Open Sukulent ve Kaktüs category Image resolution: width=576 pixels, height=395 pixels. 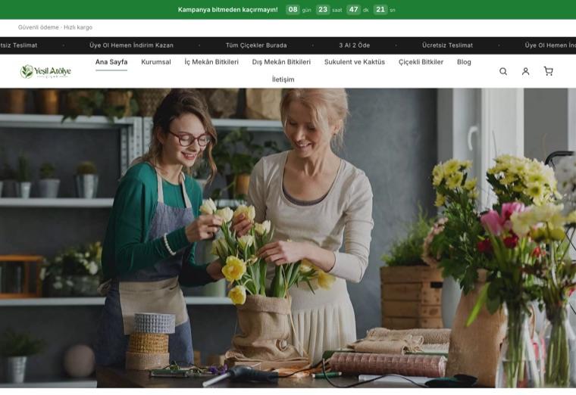point(355,62)
